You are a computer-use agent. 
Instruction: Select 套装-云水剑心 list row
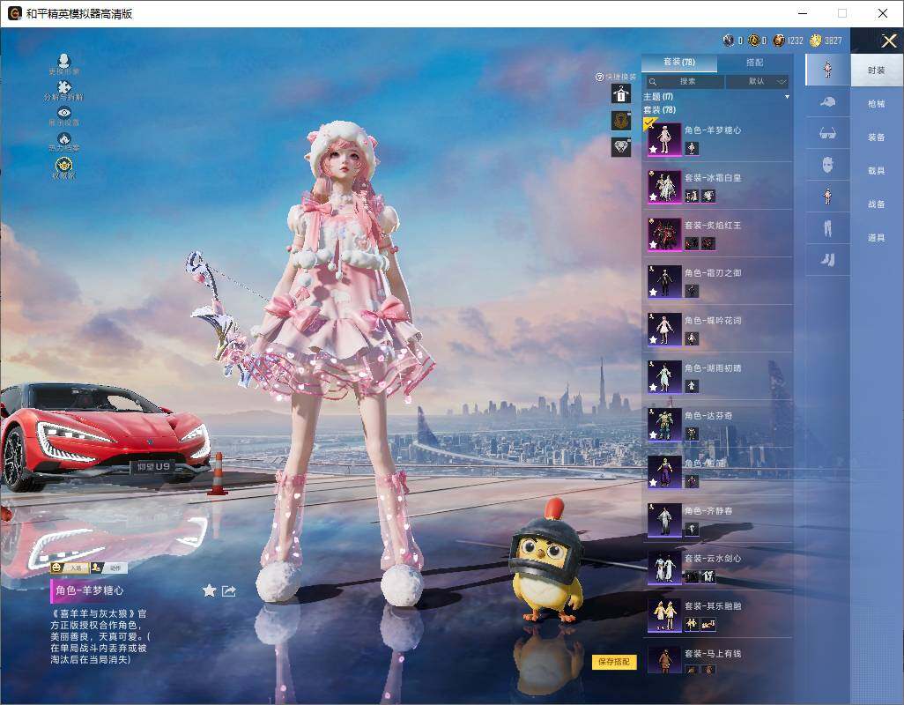[717, 568]
